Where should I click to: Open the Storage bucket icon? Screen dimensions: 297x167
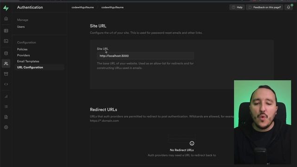[6, 74]
